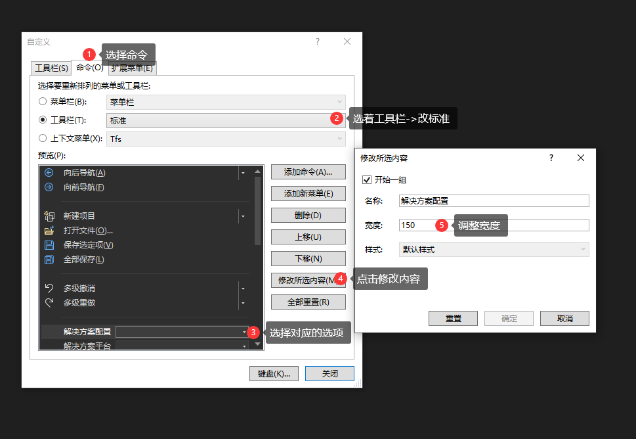Click the help question mark in 修改所选内容 dialog

(x=551, y=158)
